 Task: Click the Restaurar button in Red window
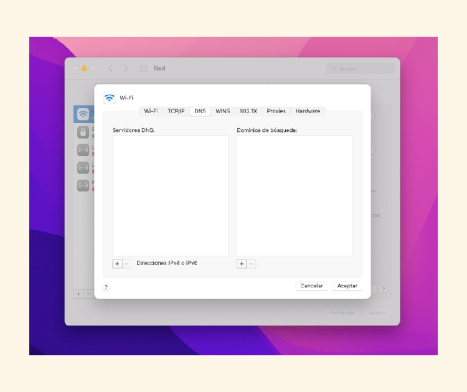point(342,312)
